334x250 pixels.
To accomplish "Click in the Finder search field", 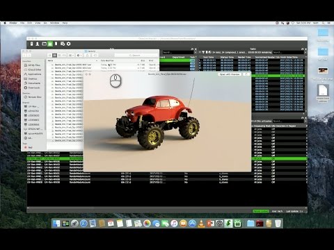I will coord(136,56).
